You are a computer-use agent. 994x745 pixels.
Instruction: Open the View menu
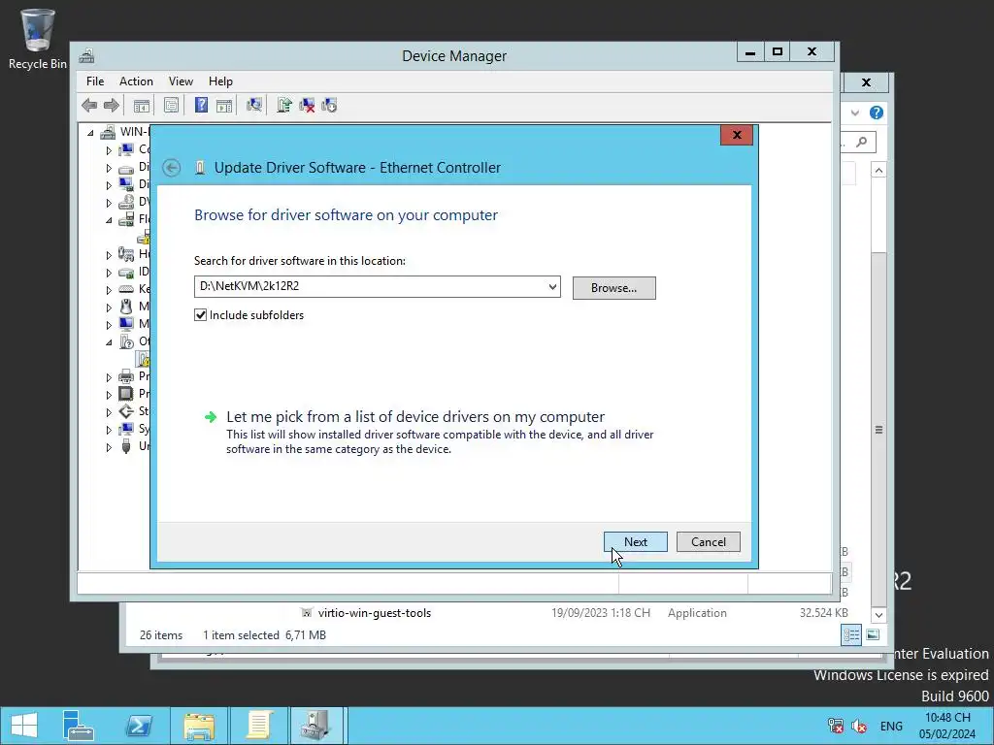[x=181, y=81]
